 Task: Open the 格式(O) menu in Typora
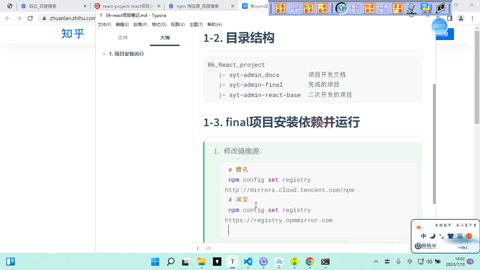(159, 25)
